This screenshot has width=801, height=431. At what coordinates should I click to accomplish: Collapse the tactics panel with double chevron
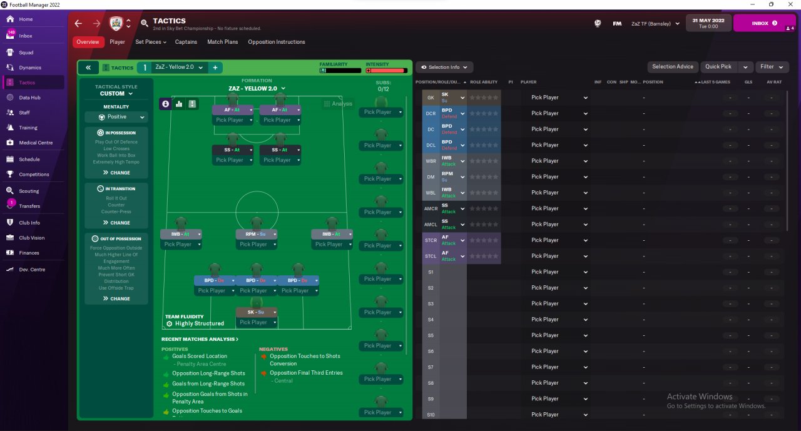click(88, 68)
